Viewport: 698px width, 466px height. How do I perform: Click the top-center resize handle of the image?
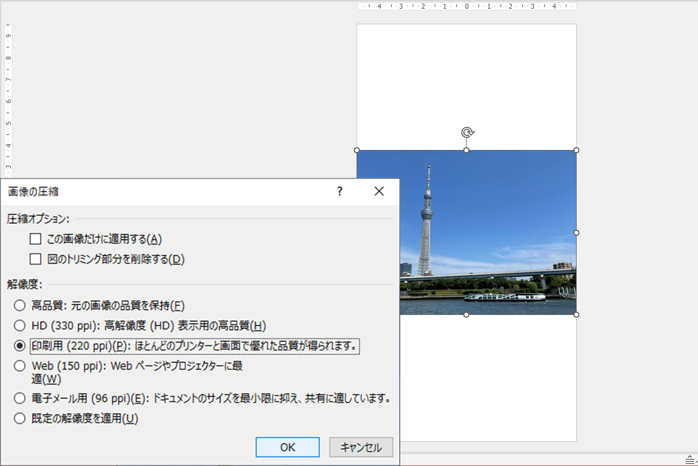coord(466,150)
